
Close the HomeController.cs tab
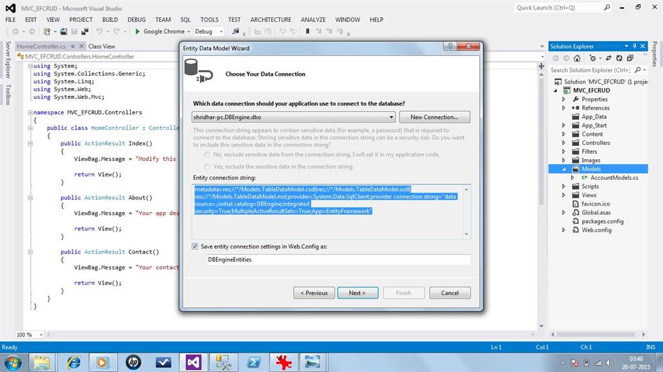pos(82,46)
